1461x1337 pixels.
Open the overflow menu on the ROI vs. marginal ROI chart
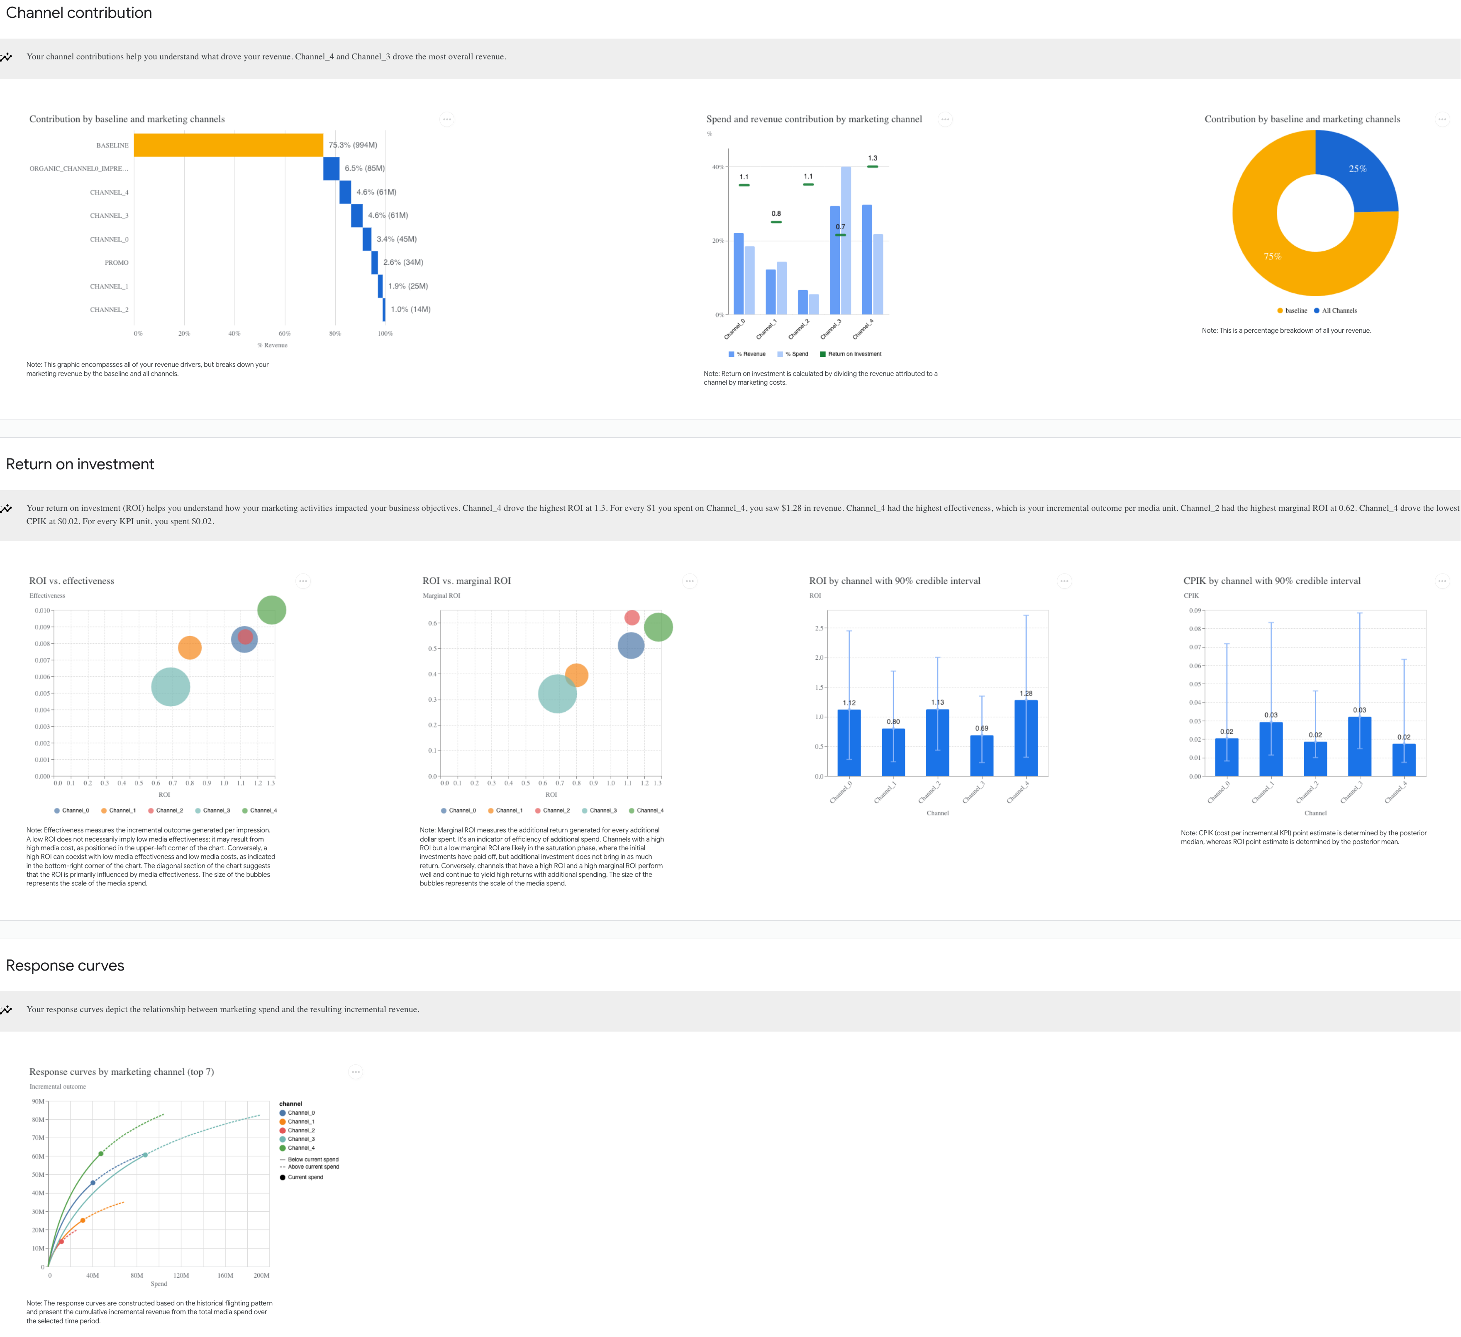[689, 581]
